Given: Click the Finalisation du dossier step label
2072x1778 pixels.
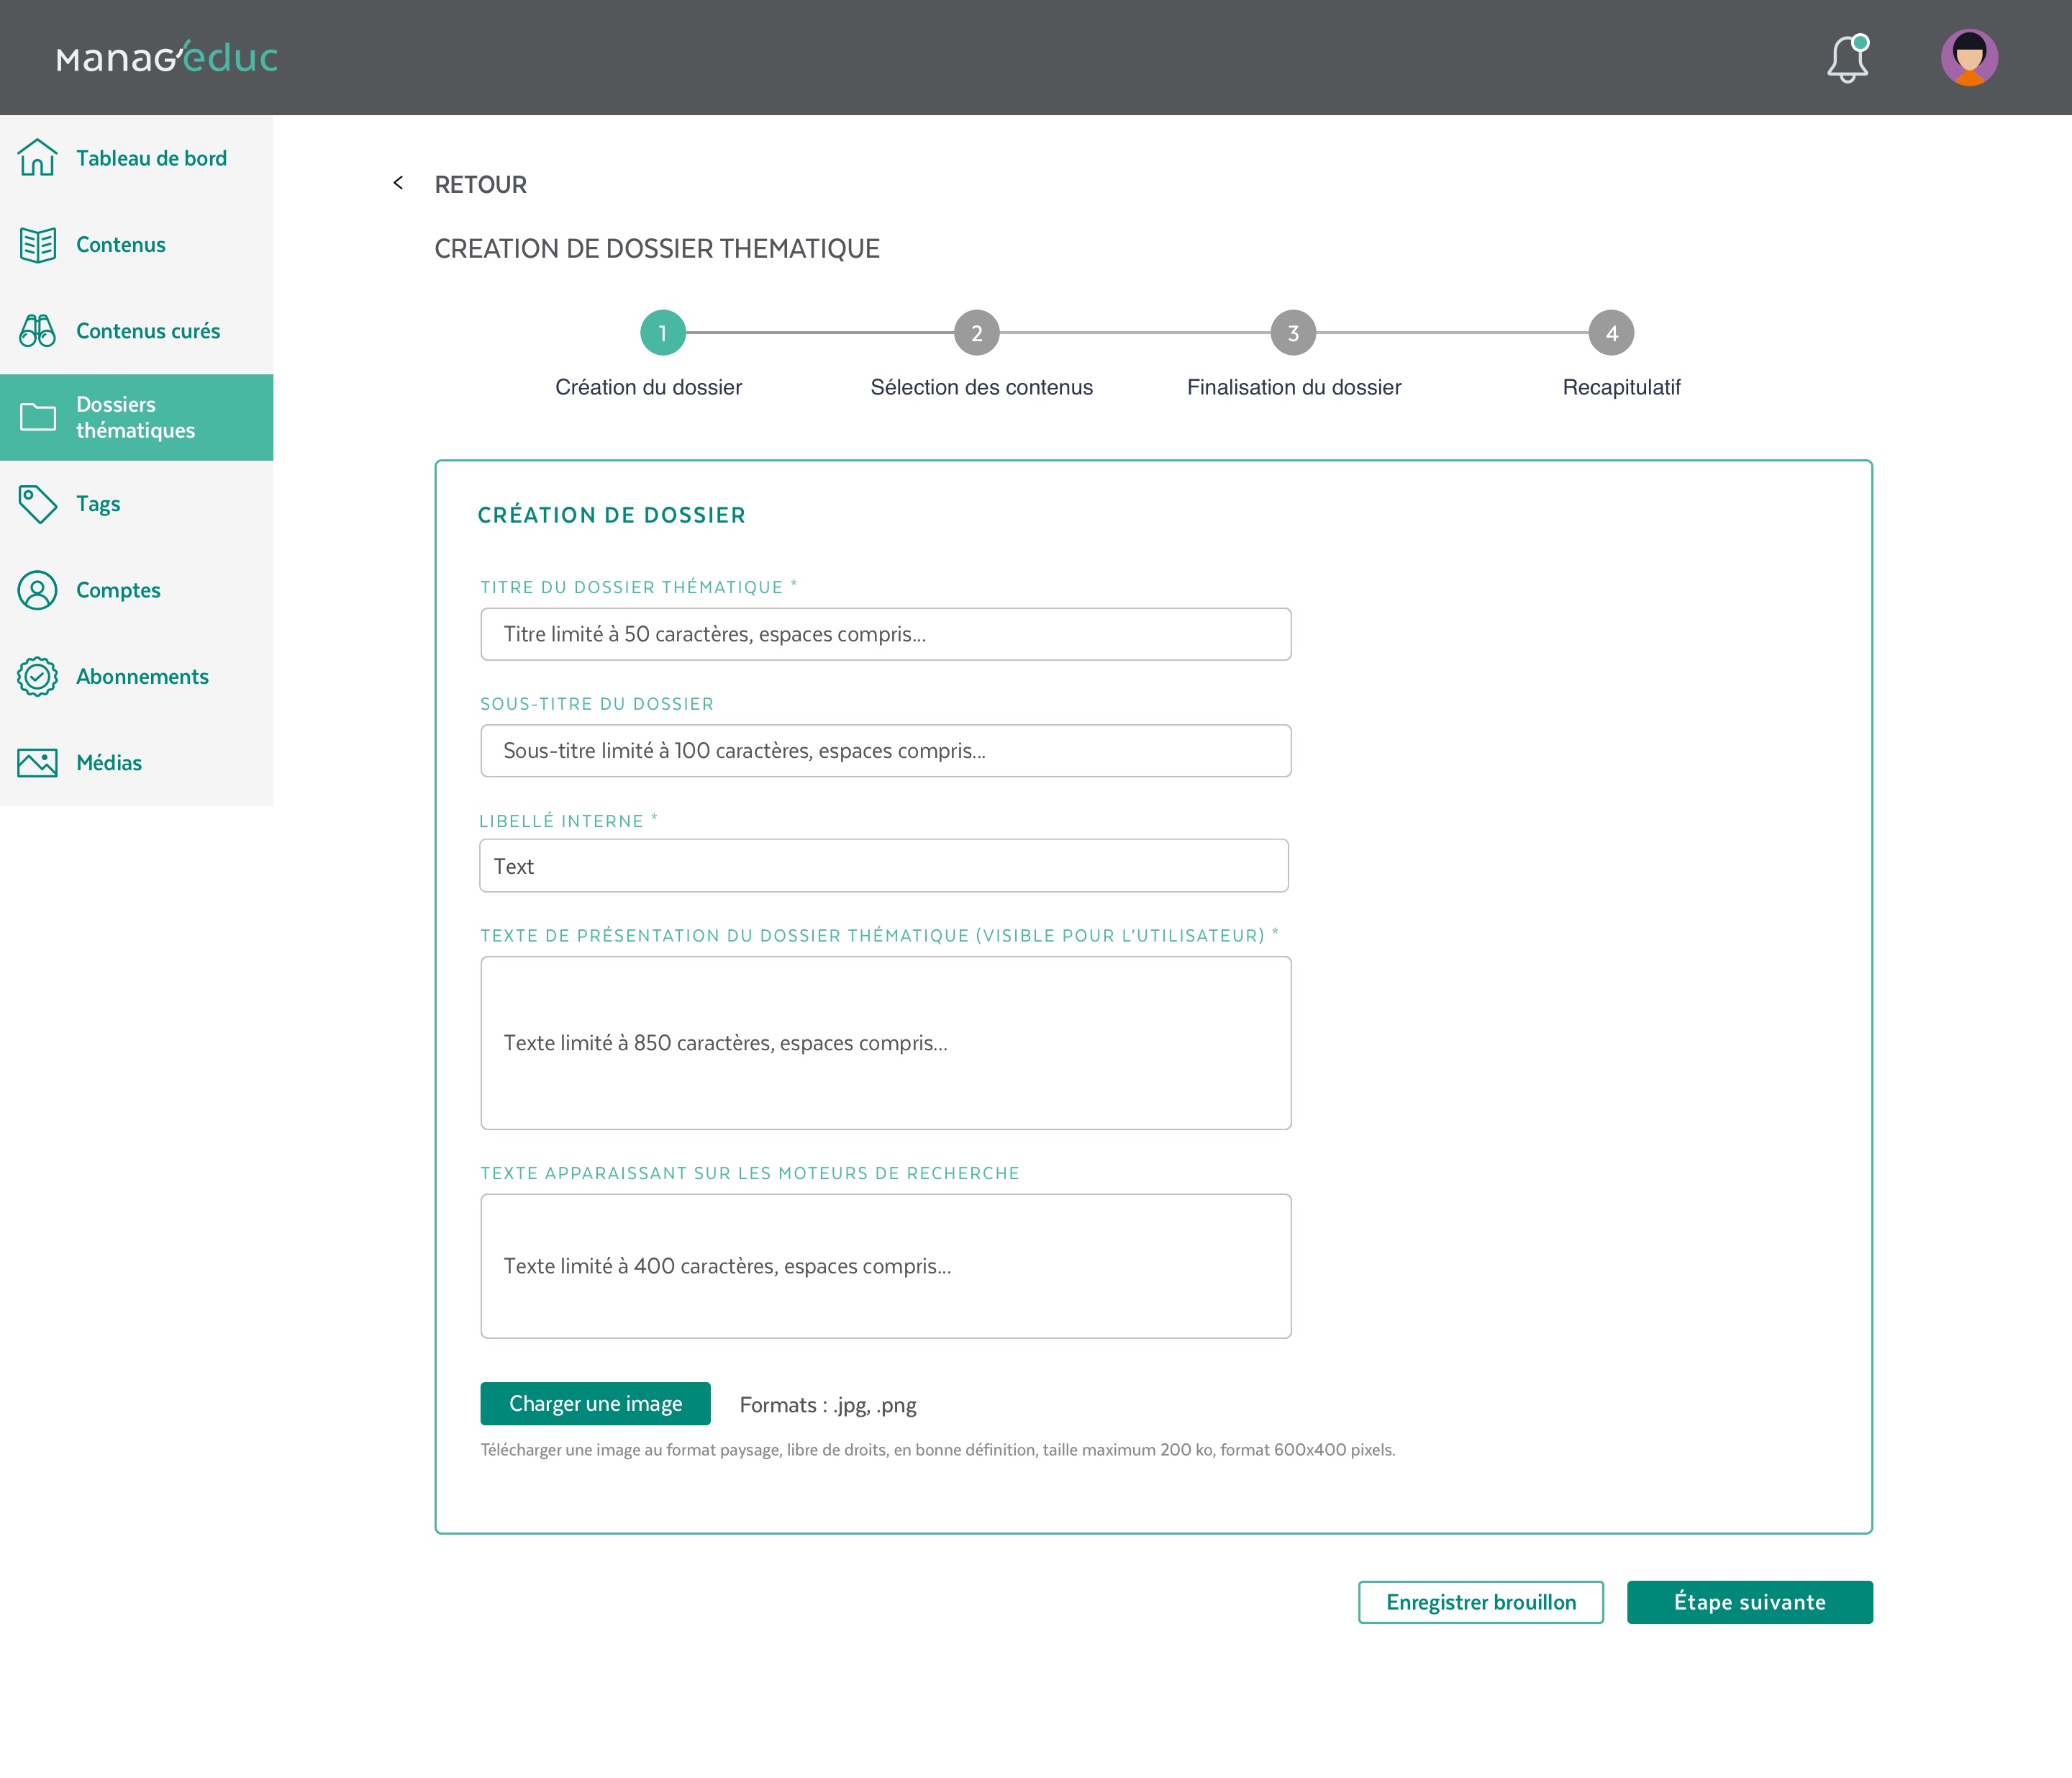Looking at the screenshot, I should pos(1294,387).
